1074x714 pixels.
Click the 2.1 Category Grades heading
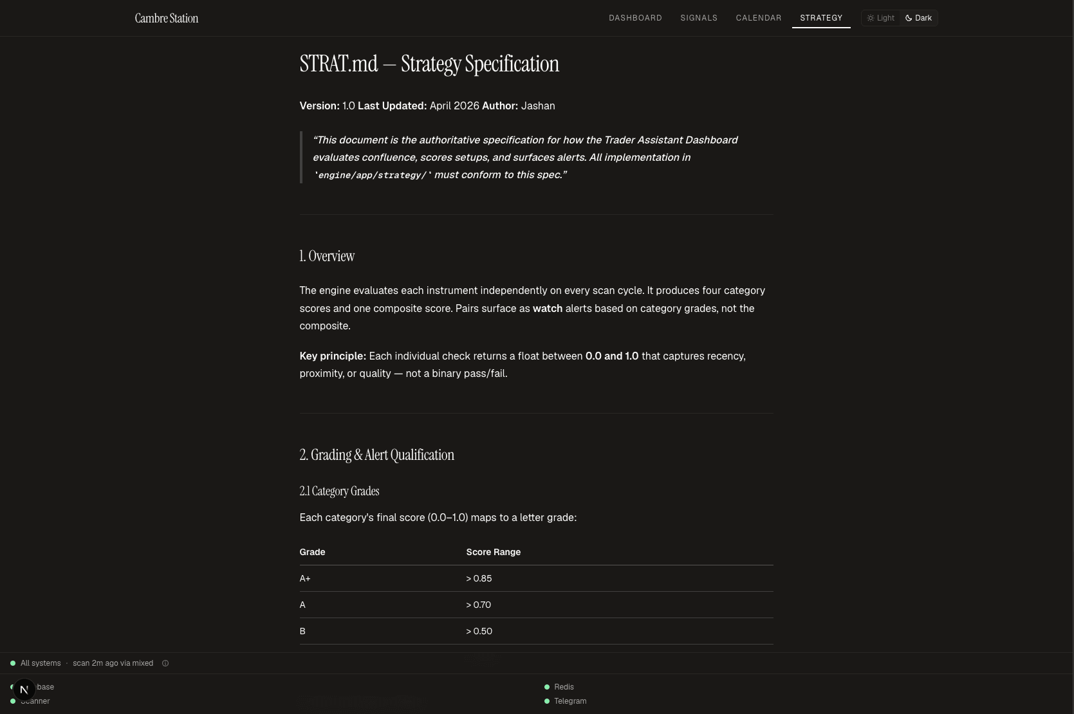tap(339, 491)
